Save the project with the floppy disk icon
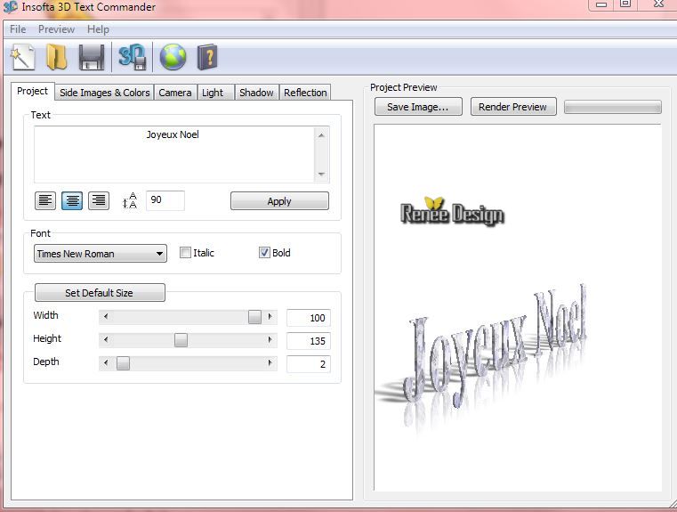Viewport: 677px width, 512px height. click(x=91, y=58)
